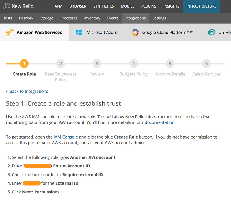
Task: Switch to the Inventory tab
Action: pos(92,18)
